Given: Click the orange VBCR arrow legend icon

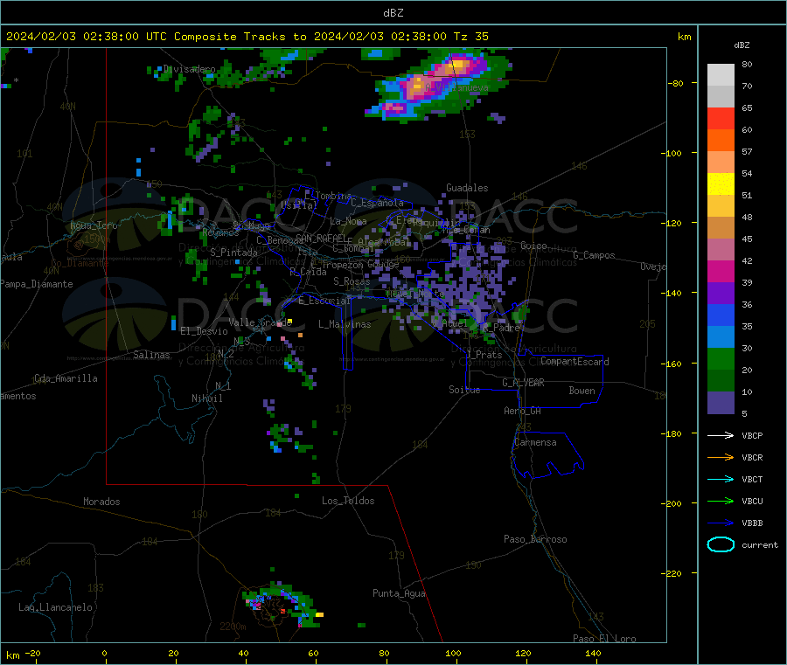Looking at the screenshot, I should tap(721, 457).
